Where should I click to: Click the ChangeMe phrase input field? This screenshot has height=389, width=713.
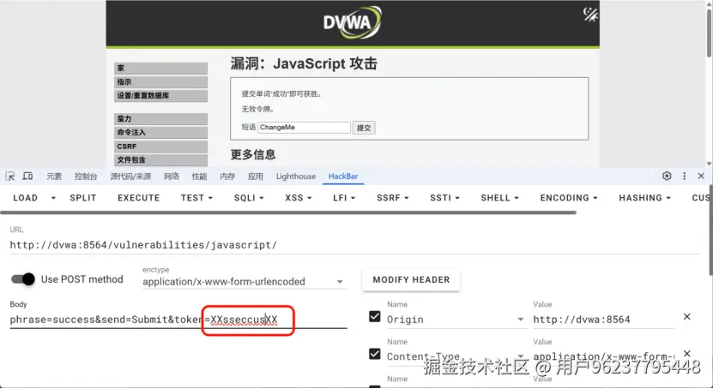(x=305, y=128)
